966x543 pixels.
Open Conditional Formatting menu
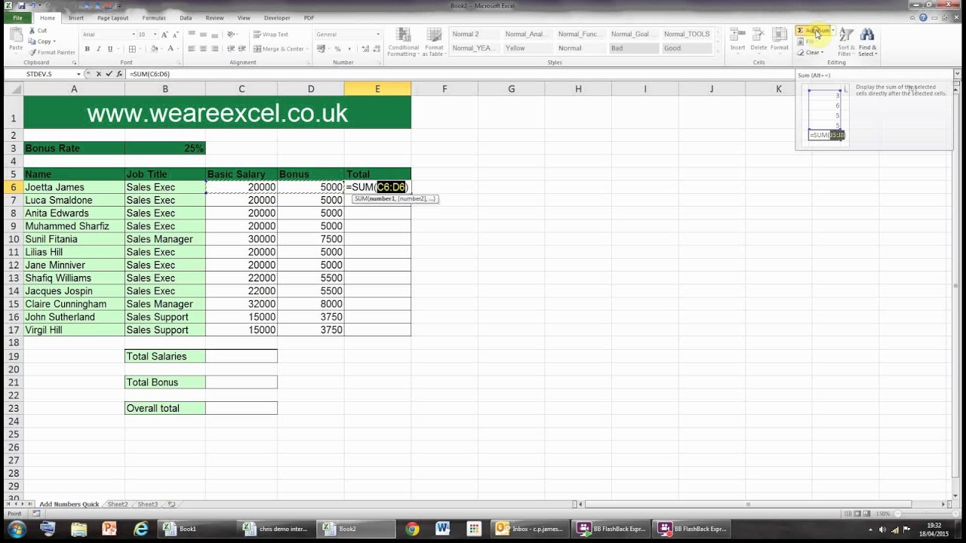pos(402,42)
